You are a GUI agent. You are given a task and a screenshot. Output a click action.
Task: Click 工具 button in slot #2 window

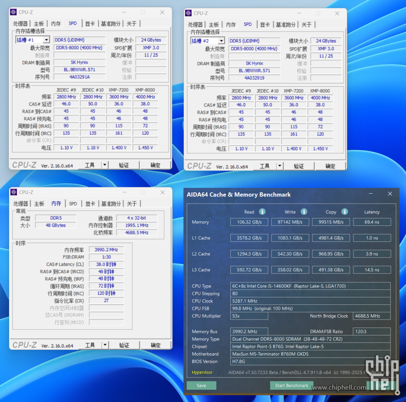click(265, 166)
